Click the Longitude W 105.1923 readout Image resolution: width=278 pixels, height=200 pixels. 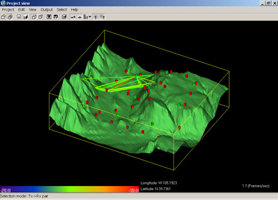tap(158, 183)
